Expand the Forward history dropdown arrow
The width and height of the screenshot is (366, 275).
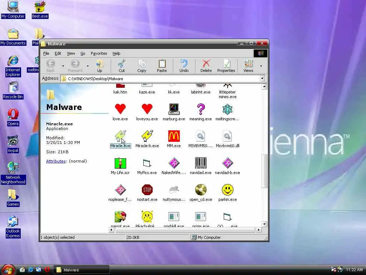tap(88, 66)
